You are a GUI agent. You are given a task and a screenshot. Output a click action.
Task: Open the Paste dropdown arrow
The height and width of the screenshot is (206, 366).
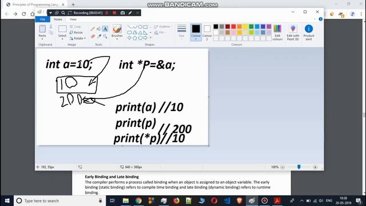tap(42, 39)
